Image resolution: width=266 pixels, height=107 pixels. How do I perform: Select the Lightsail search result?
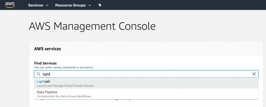tap(146, 83)
